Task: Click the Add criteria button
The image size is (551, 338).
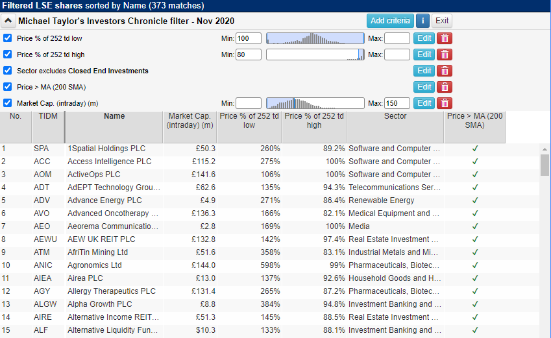Action: 390,21
